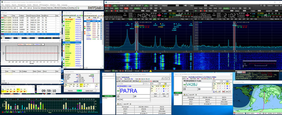The width and height of the screenshot is (282, 115).
Task: Open the Cluster menu
Action: (x=29, y=5)
